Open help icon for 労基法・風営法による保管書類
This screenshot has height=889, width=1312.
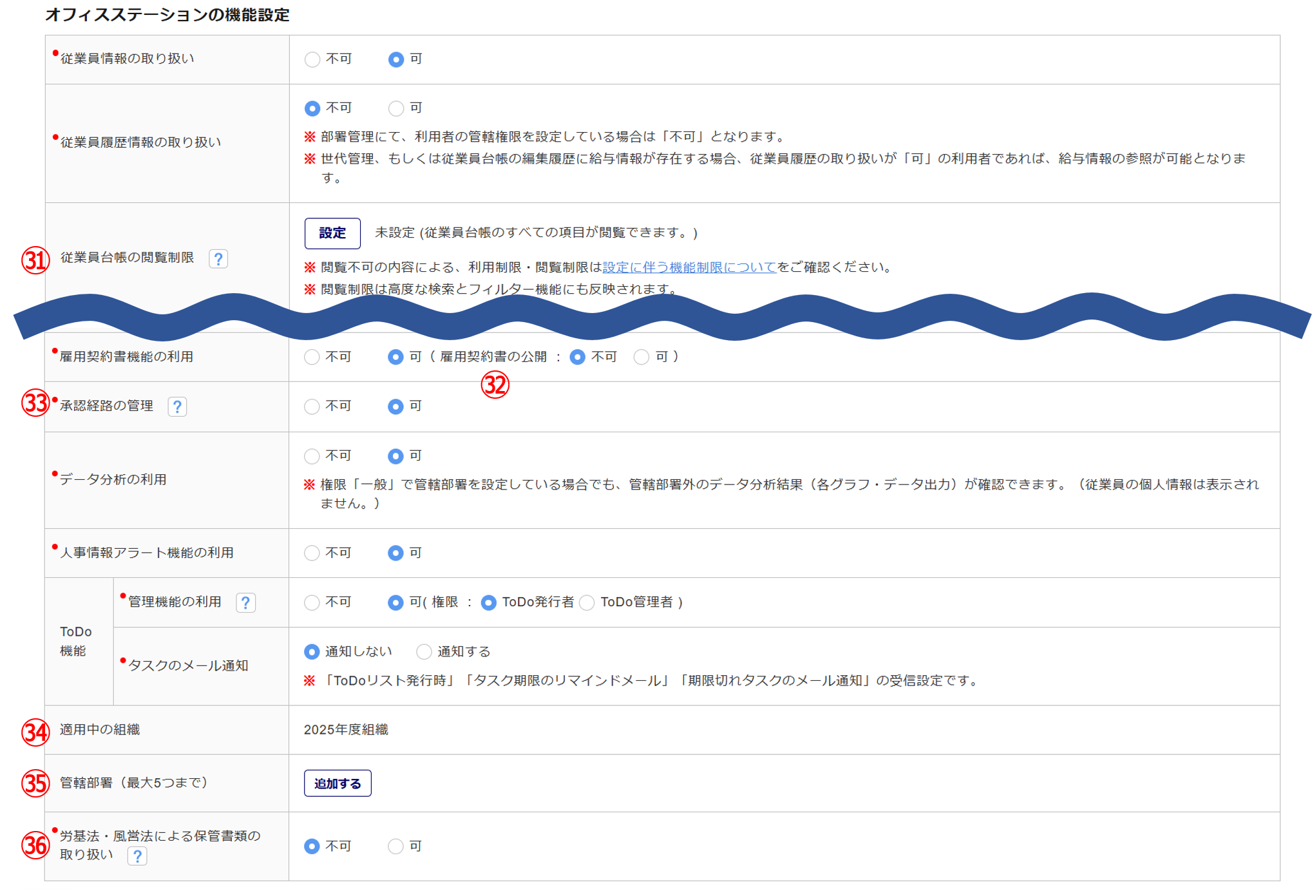[137, 856]
